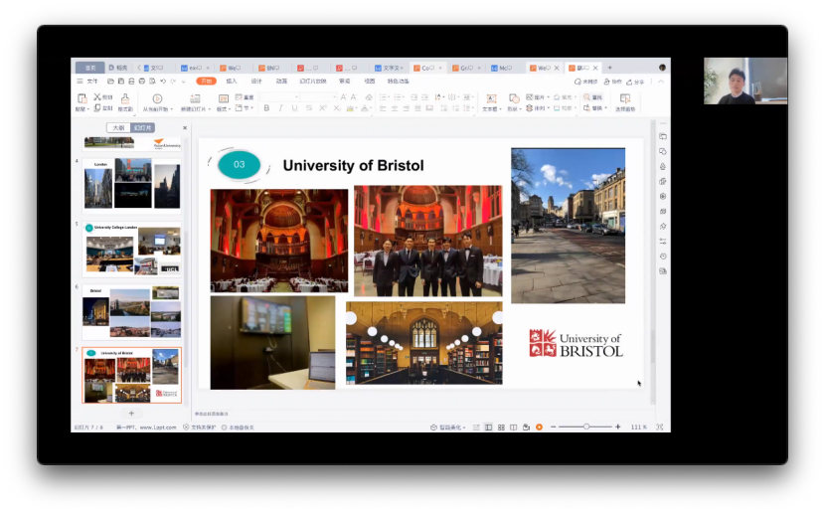Toggle Italic formatting
Image resolution: width=825 pixels, height=514 pixels.
coord(280,107)
